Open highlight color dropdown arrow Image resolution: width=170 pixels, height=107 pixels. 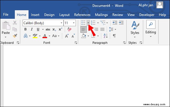[x=40, y=36]
